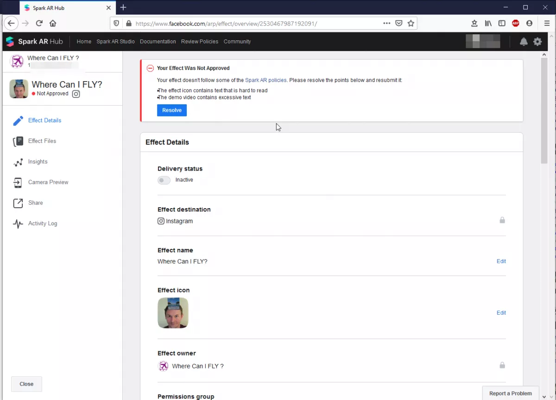The height and width of the screenshot is (400, 556).
Task: Open page actions three-dot menu in address bar
Action: pos(387,23)
